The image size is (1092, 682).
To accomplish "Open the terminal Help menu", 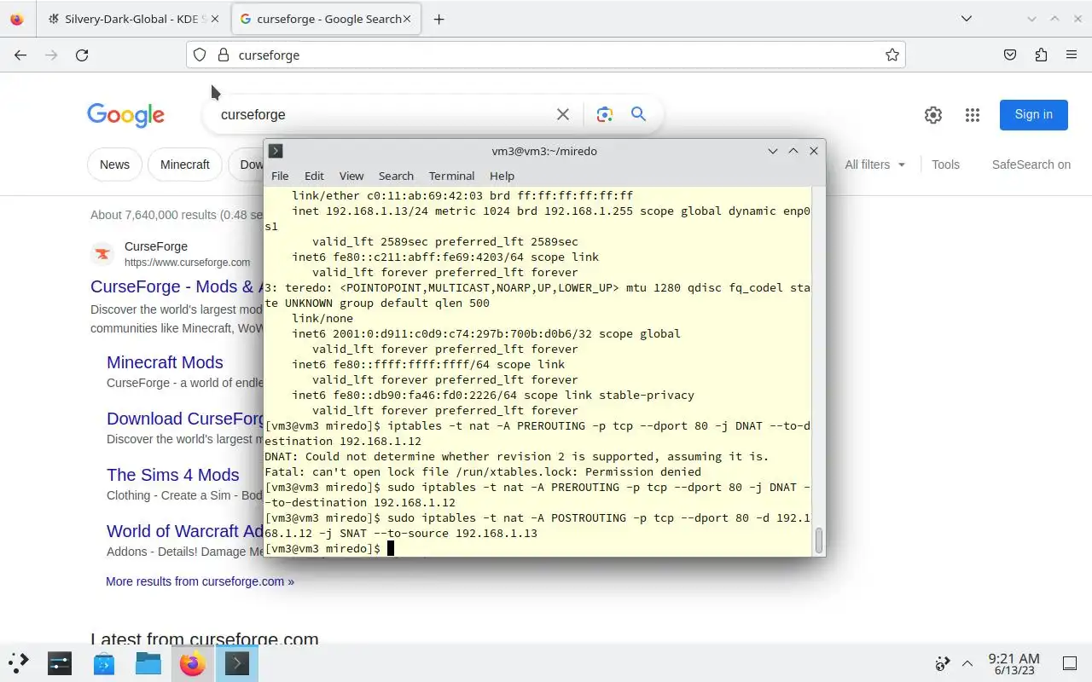I will tap(502, 176).
